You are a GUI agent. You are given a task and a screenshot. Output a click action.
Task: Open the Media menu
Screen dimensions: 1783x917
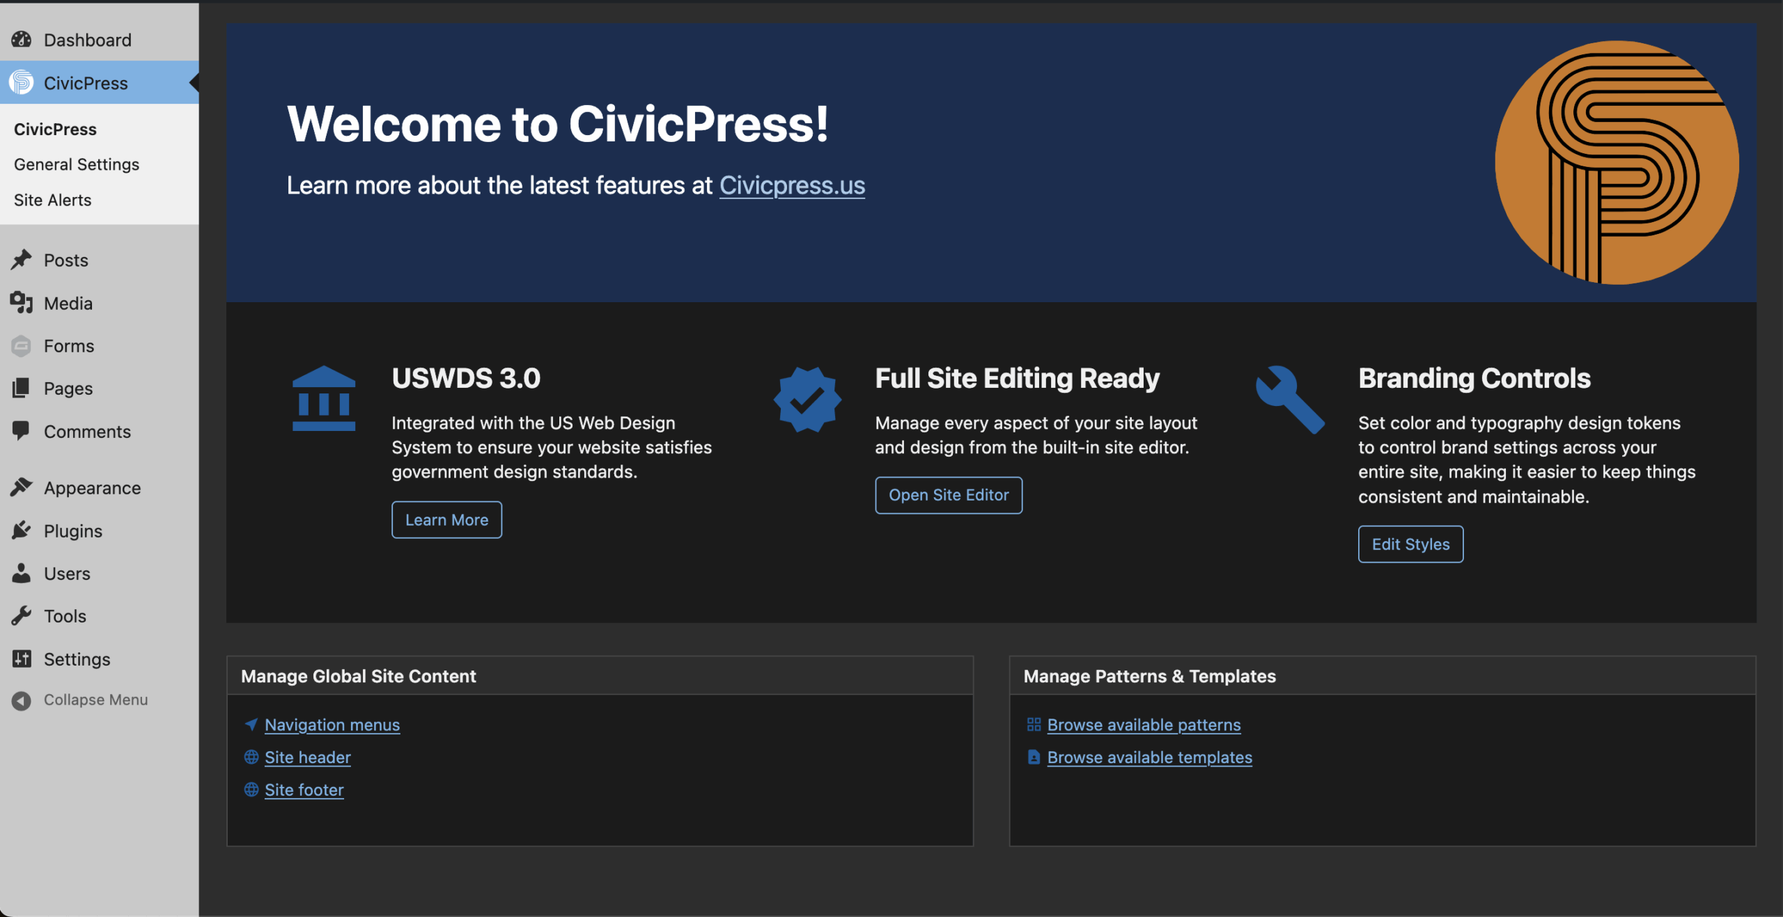click(99, 303)
